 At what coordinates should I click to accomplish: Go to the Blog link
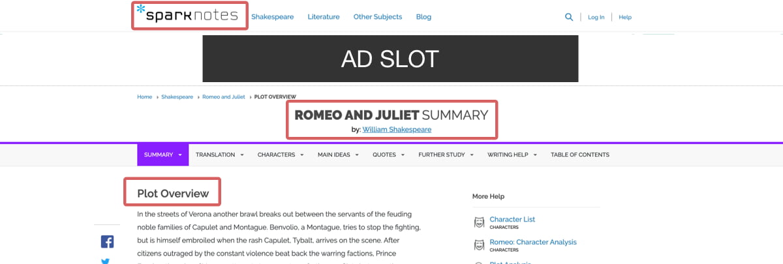click(x=423, y=17)
